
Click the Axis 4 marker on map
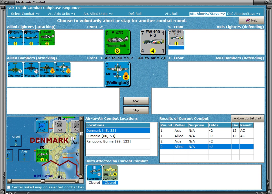tap(24, 155)
